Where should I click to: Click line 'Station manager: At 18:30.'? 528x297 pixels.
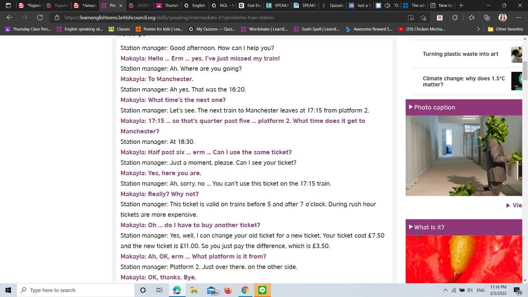point(158,142)
